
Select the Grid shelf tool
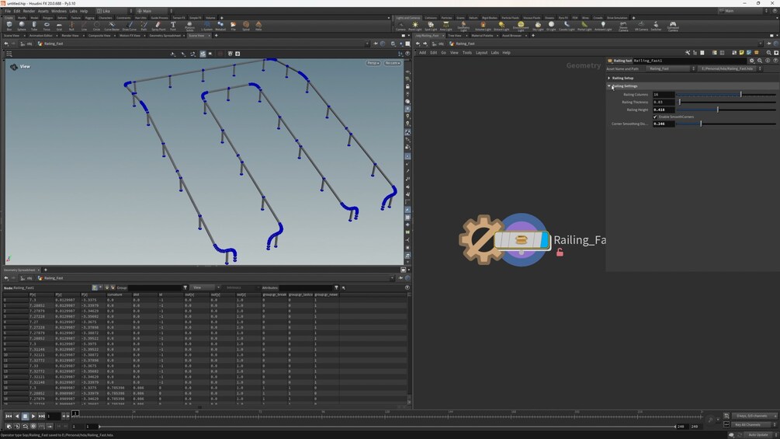(x=59, y=26)
